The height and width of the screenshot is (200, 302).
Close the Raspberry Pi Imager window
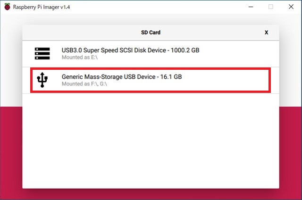(291, 7)
